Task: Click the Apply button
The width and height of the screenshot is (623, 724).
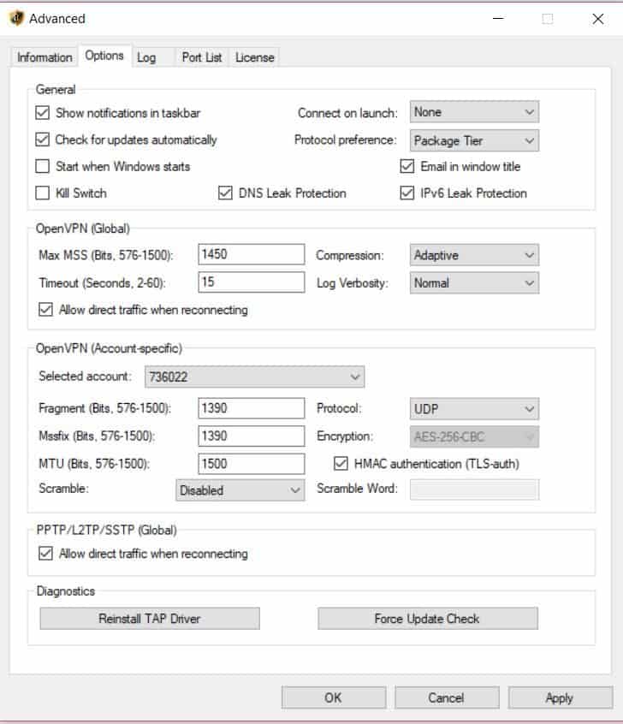Action: click(561, 697)
